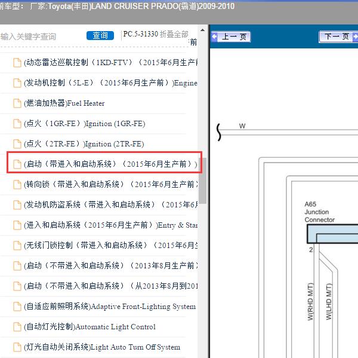Click document icon beside 发动机防盗系统 entry

click(x=17, y=205)
